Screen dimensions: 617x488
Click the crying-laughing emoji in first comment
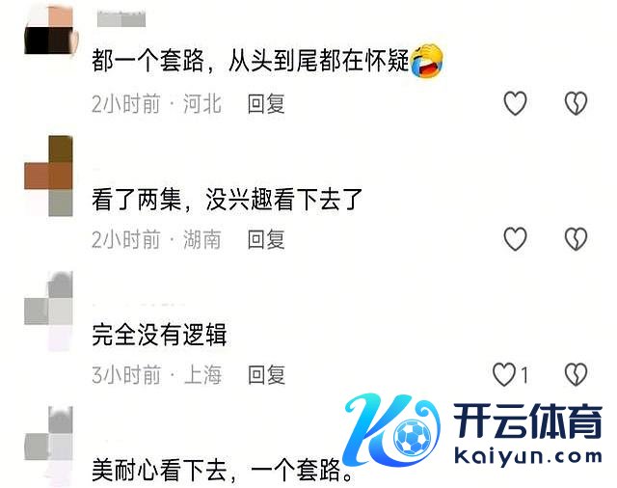426,62
